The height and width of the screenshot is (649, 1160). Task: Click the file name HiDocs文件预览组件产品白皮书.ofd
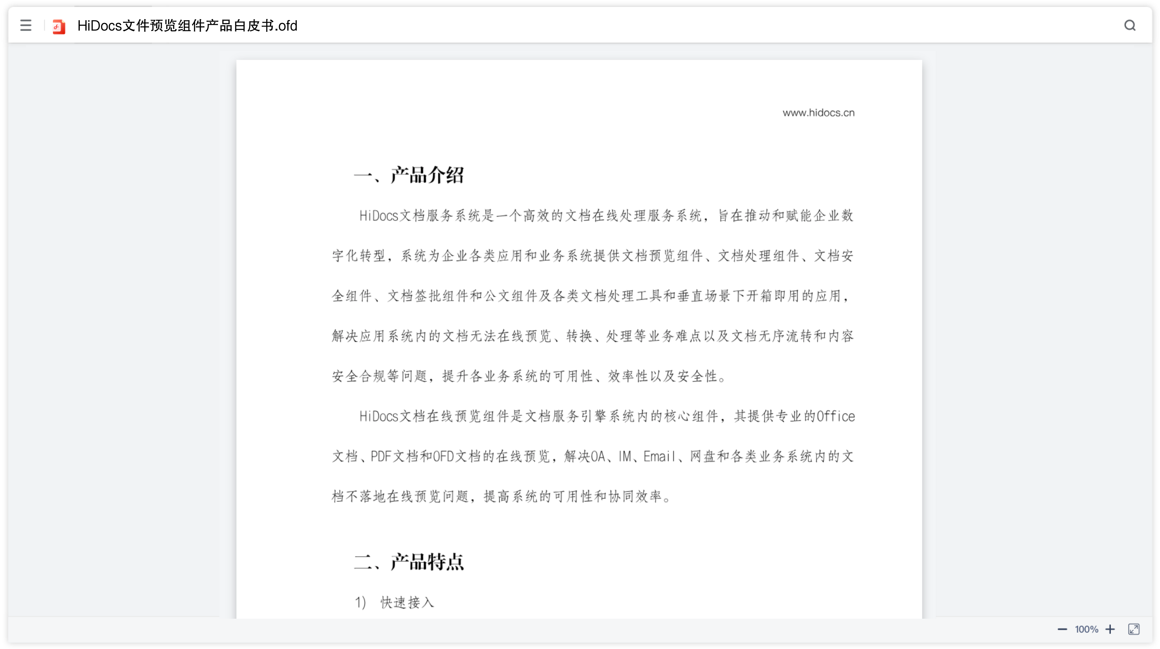[187, 26]
